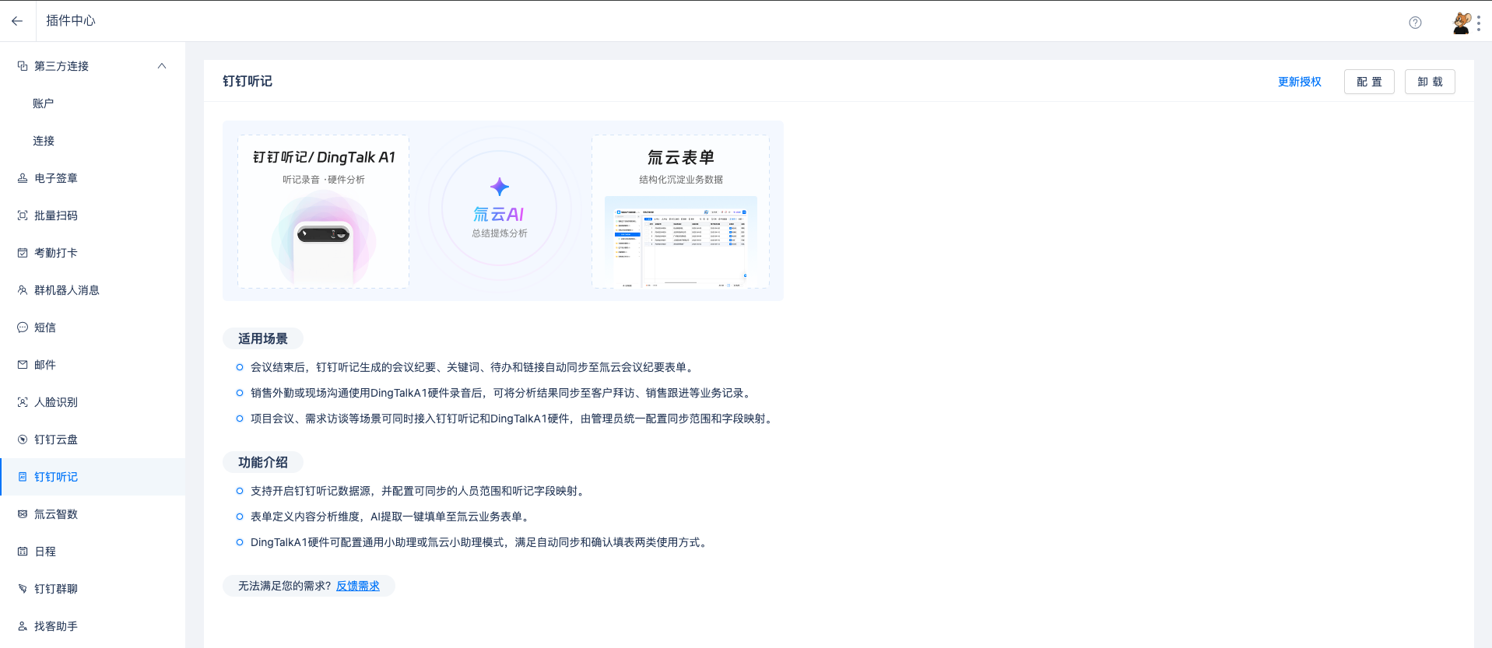
Task: Open the three-dot more options menu
Action: tap(1479, 23)
